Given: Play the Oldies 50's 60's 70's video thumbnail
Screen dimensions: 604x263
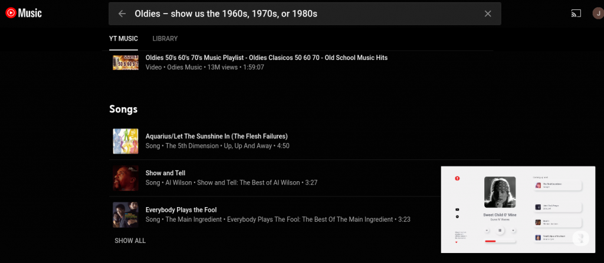Looking at the screenshot, I should (126, 62).
